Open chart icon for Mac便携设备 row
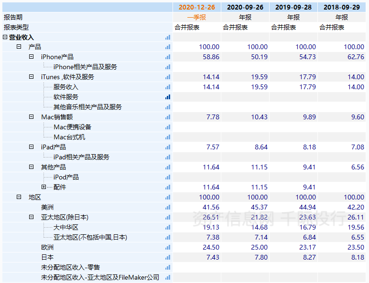 click(168, 127)
